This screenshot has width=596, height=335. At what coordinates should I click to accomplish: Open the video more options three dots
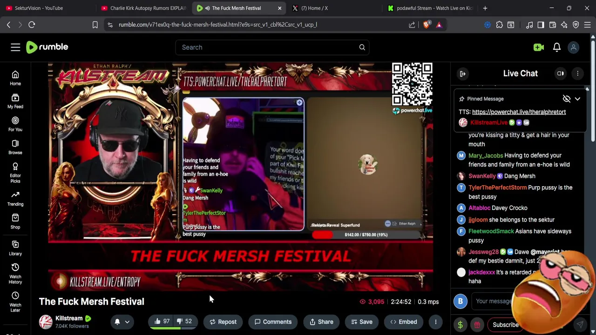pos(435,322)
